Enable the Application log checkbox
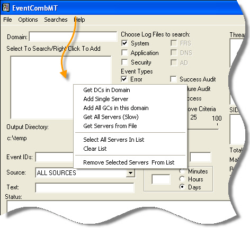The height and width of the screenshot is (228, 250). click(124, 53)
